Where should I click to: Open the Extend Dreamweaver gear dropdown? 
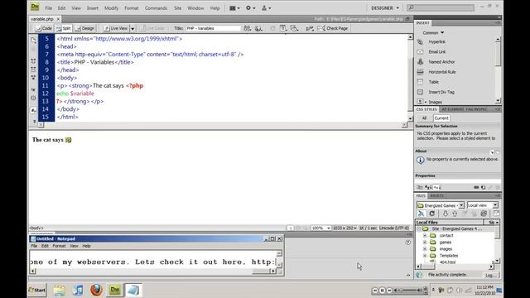250,8
